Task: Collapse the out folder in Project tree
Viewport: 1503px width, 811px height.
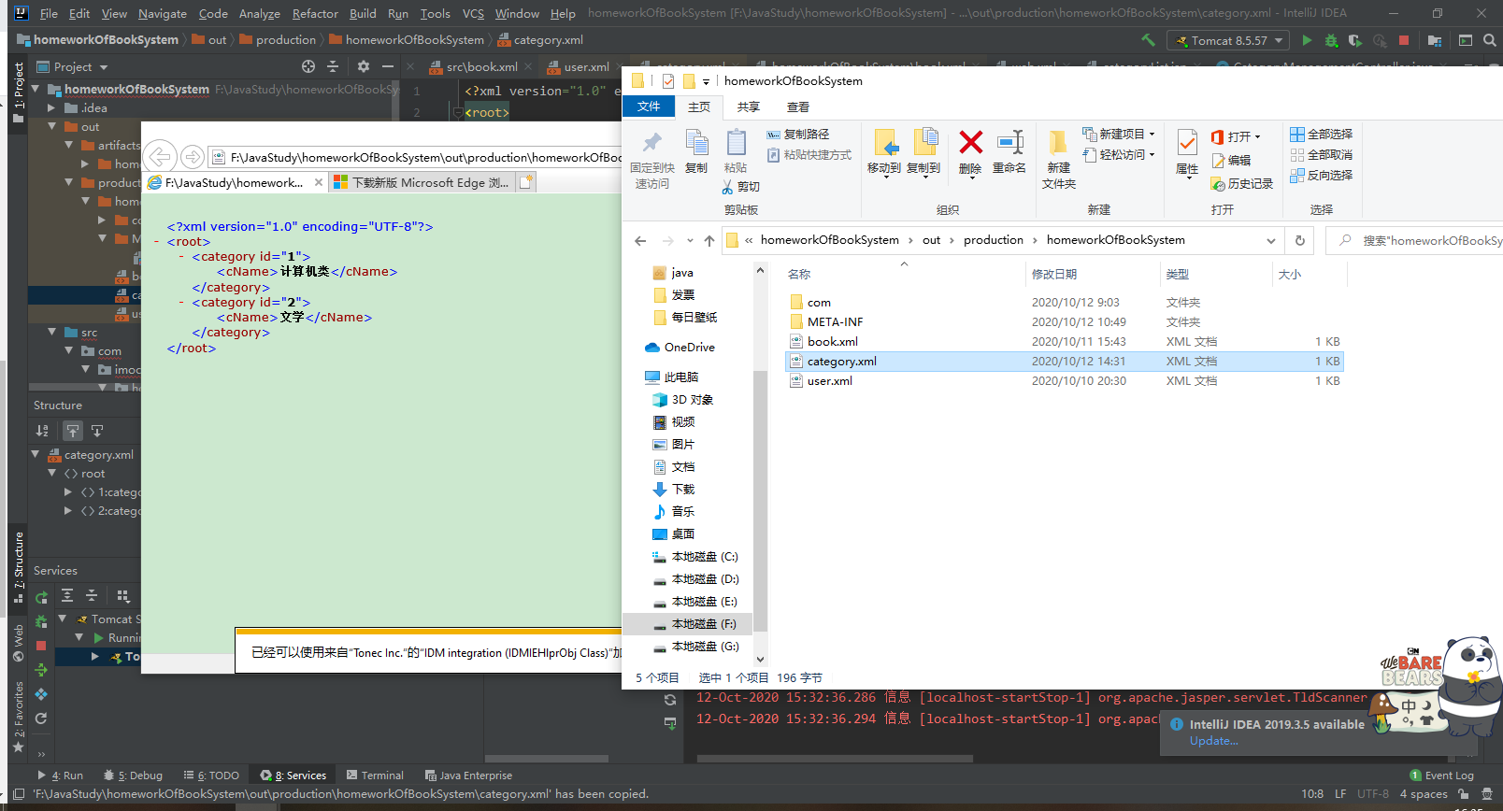Action: point(52,126)
